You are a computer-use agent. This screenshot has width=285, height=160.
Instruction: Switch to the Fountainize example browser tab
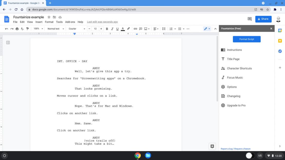click(23, 3)
